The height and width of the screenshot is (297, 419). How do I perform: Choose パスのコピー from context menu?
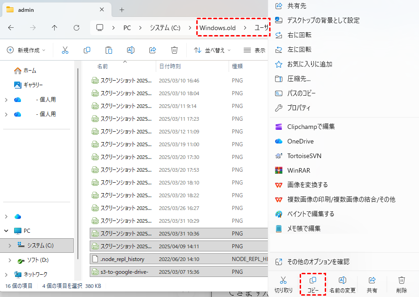point(301,93)
